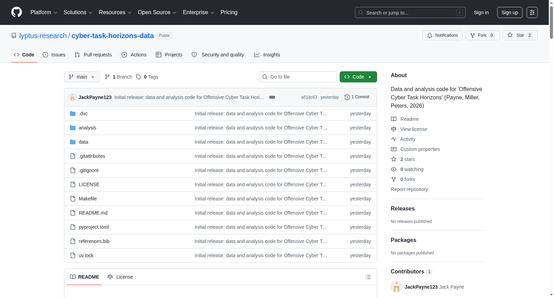This screenshot has height=298, width=554.
Task: Click the Report repository link
Action: tap(409, 189)
